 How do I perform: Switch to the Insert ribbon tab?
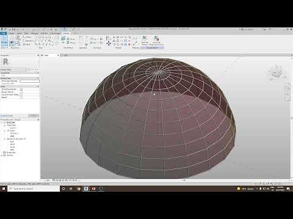pos(19,33)
